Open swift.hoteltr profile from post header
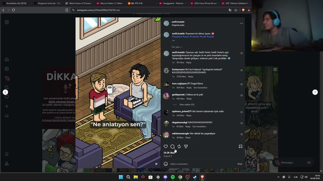 (x=178, y=22)
